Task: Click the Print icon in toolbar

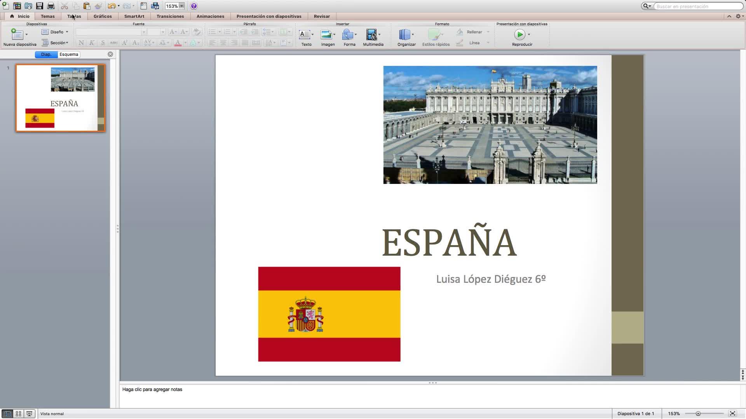Action: 51,6
